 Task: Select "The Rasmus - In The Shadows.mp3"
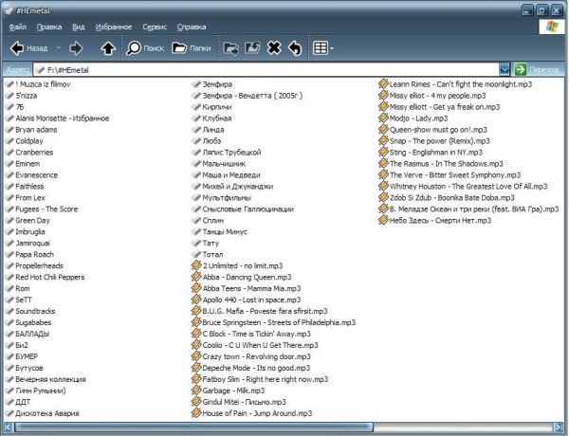[447, 164]
